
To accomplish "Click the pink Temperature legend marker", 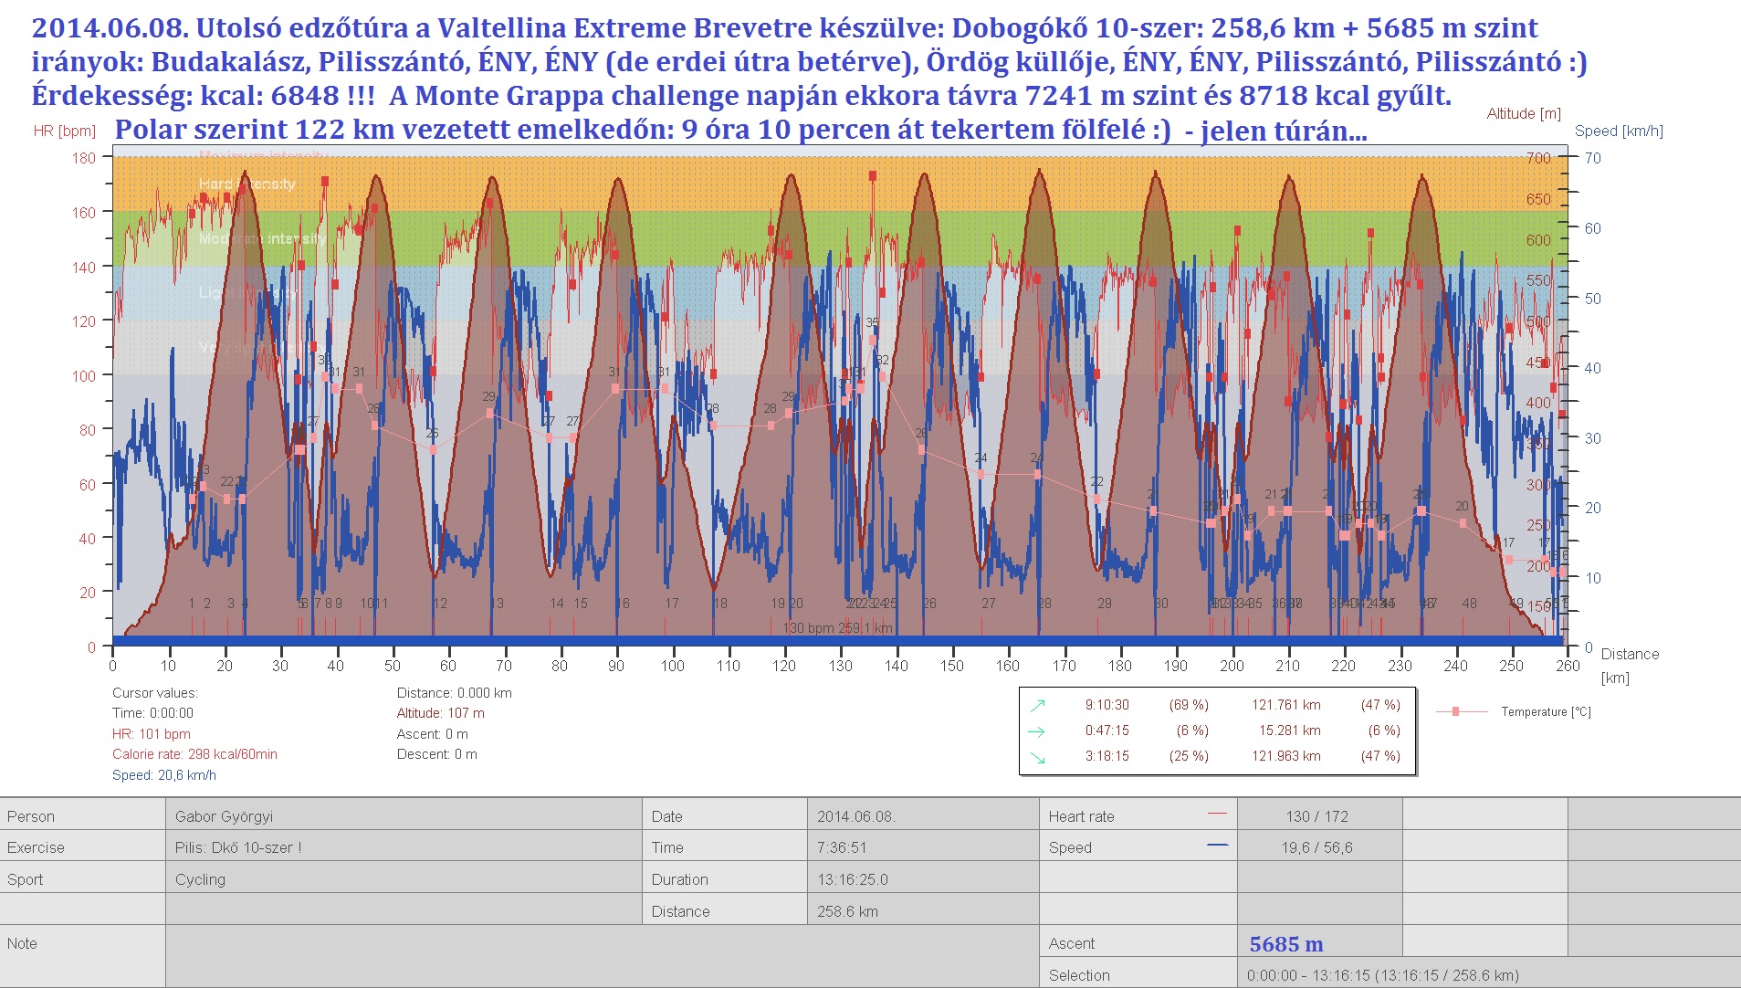I will (x=1456, y=711).
